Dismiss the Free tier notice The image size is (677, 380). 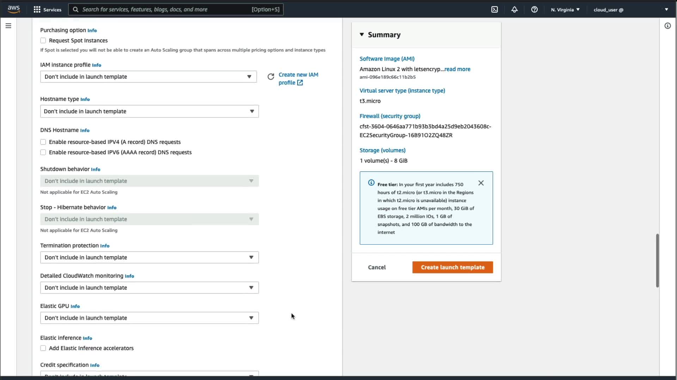(x=481, y=183)
